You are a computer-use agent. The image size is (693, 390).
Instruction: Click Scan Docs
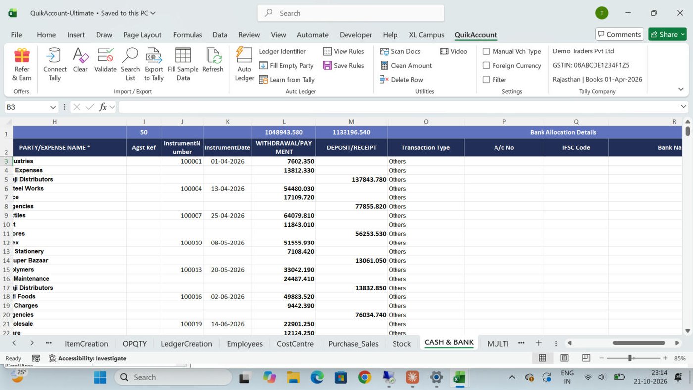coord(400,51)
